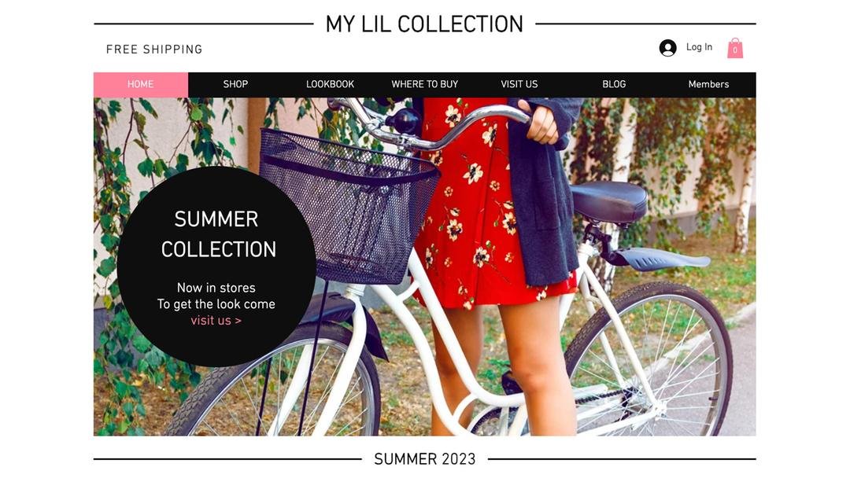Select the HOME menu item
This screenshot has height=478, width=850.
[140, 84]
